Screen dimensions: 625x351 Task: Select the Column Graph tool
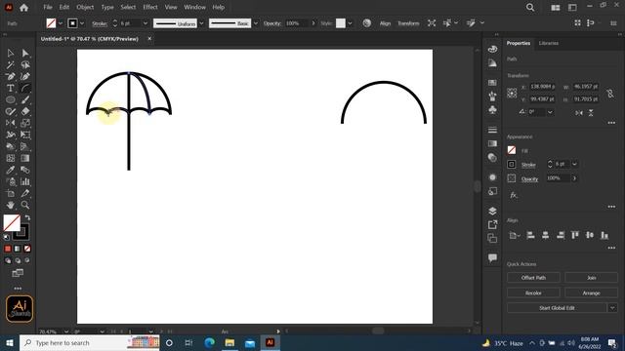25,182
